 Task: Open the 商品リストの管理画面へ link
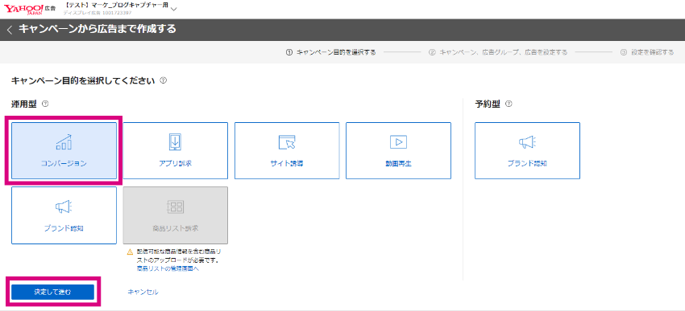click(x=168, y=268)
